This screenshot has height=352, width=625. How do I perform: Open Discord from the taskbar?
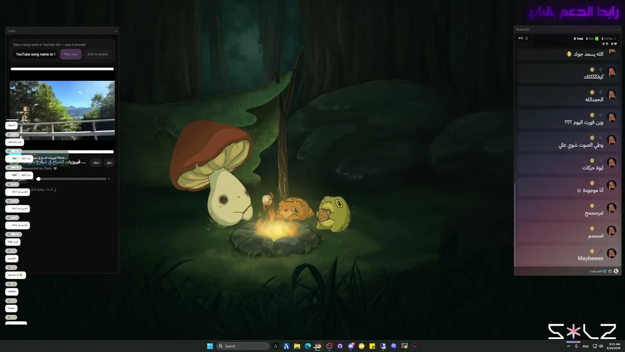pyautogui.click(x=351, y=346)
